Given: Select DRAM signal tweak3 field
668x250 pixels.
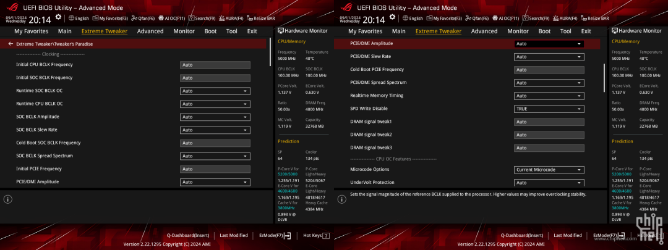Looking at the screenshot, I should 549,148.
